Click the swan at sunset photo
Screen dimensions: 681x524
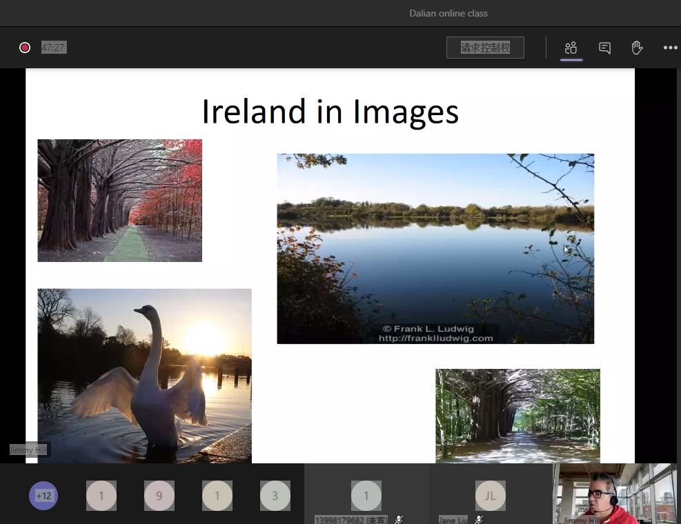144,375
